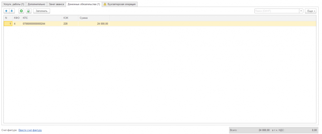Copy row with the document copy icon
This screenshot has height=134, width=322.
[x=29, y=11]
